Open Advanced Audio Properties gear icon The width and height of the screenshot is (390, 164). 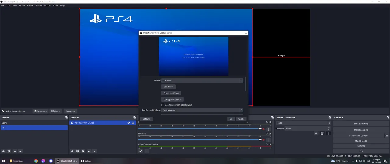point(141,151)
